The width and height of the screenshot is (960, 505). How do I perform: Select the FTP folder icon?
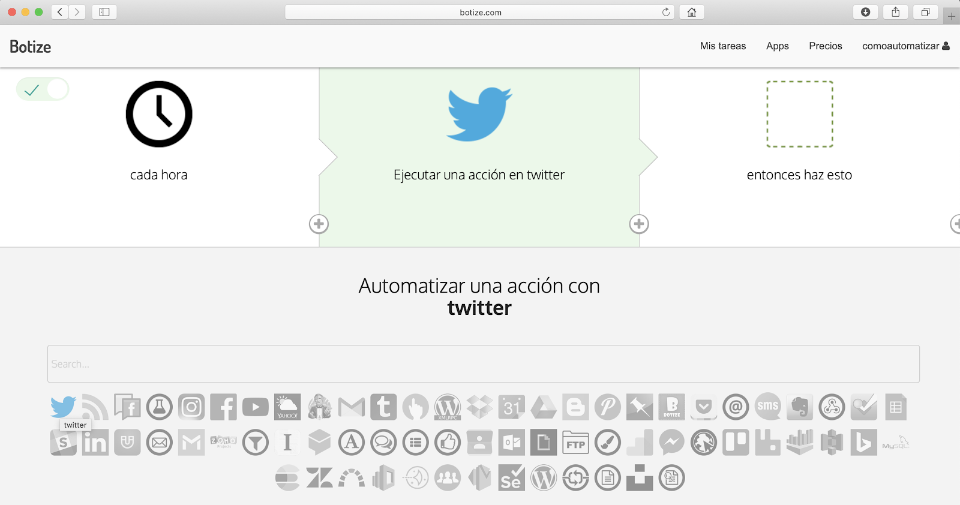[x=575, y=443]
